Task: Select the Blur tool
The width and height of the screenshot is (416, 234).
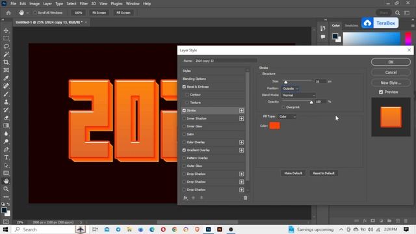Action: click(6, 134)
